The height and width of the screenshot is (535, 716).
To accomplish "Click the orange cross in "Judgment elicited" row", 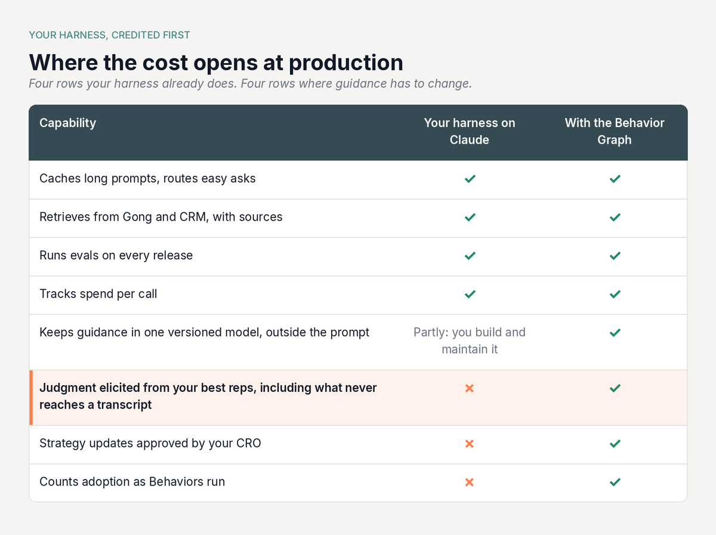I will 470,388.
